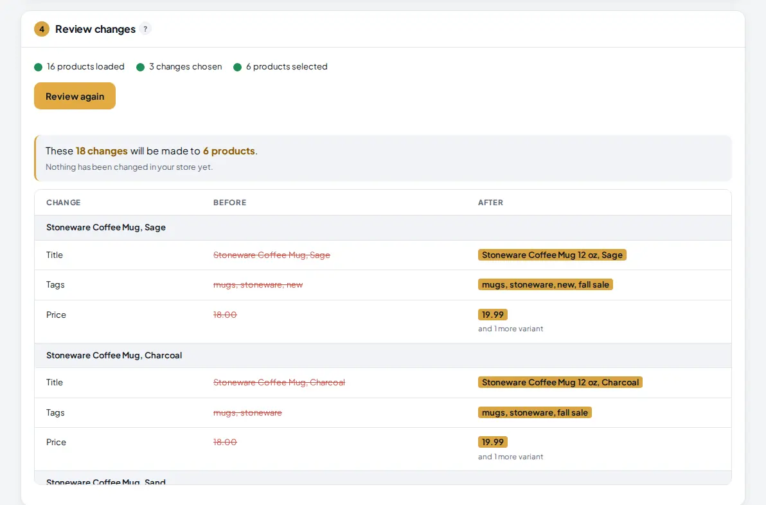Select the 6 products selected status
766x505 pixels.
pos(280,66)
